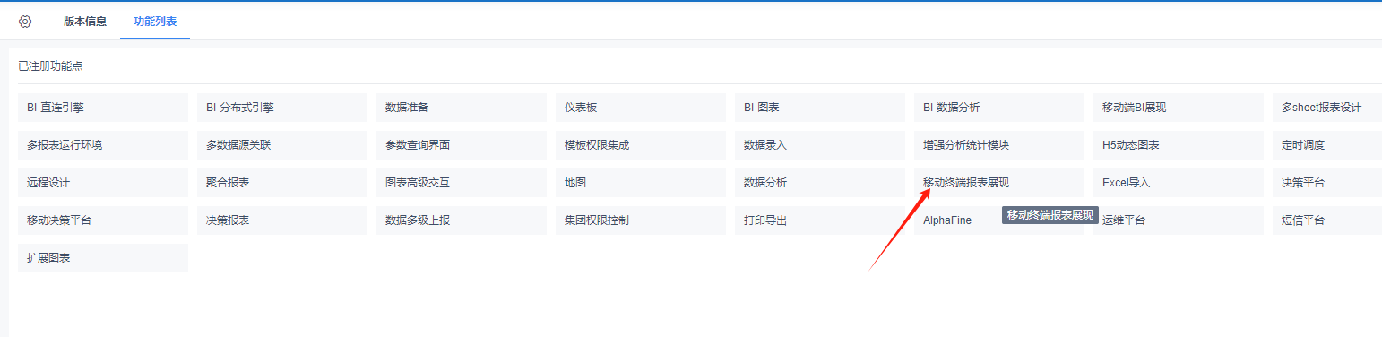Click the 多数据源关联 feature item
The width and height of the screenshot is (1382, 337).
pos(282,145)
